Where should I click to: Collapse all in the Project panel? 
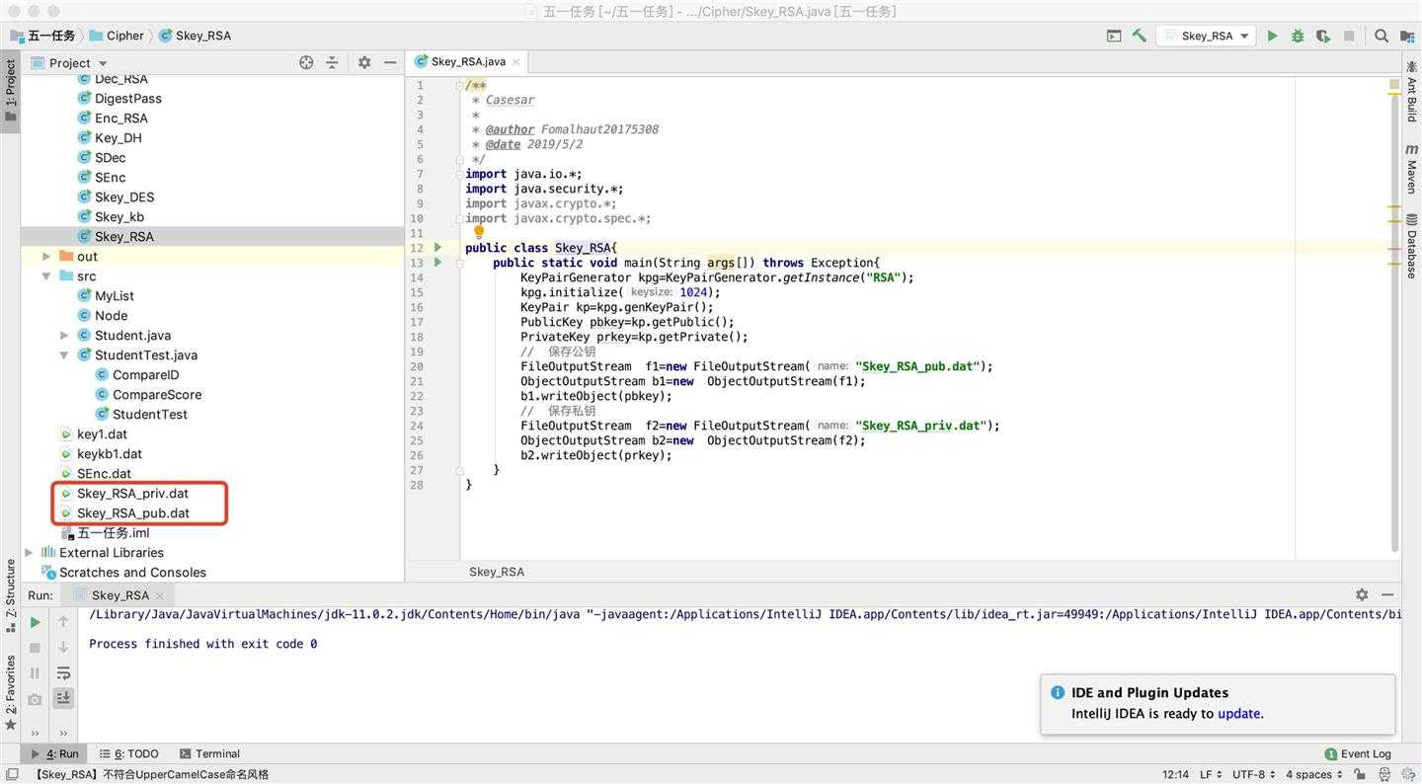pyautogui.click(x=332, y=62)
